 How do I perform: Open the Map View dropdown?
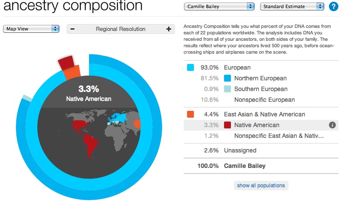coord(31,29)
